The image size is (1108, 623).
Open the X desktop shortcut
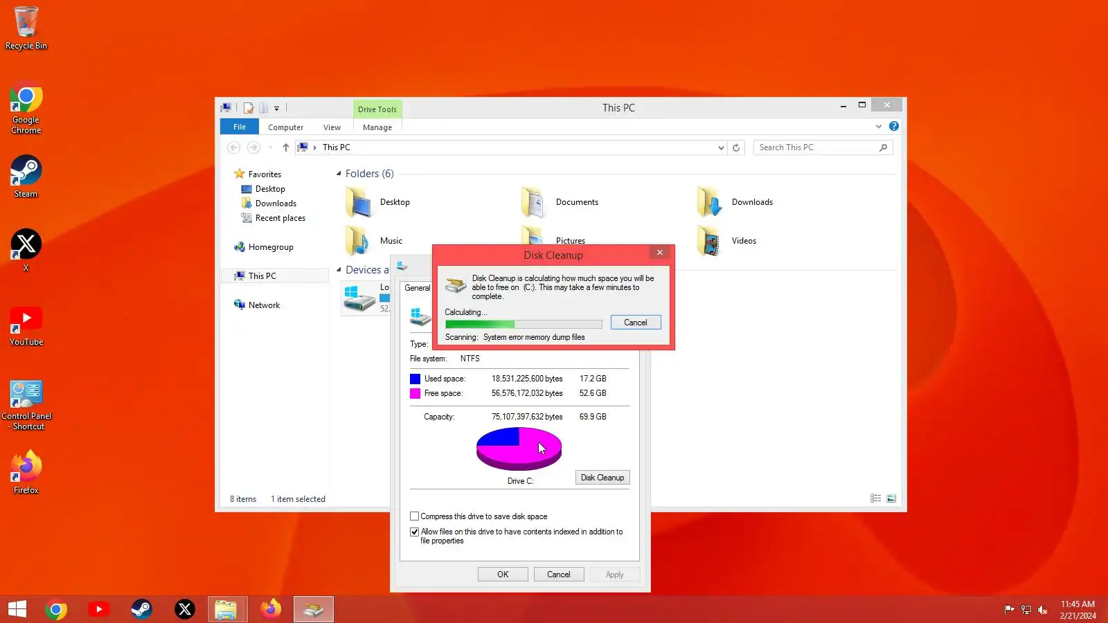pyautogui.click(x=26, y=251)
